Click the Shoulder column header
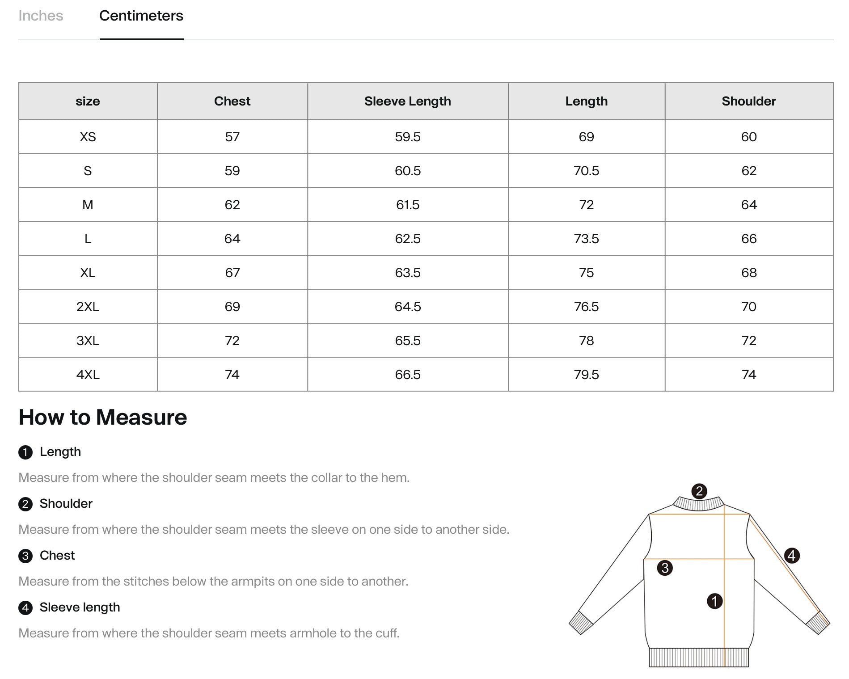This screenshot has width=849, height=679. point(748,101)
